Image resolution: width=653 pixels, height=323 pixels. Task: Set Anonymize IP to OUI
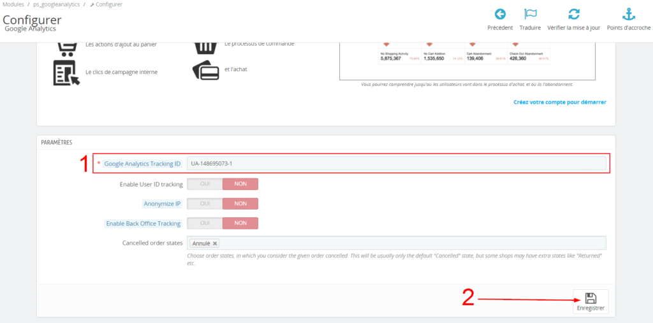click(205, 204)
